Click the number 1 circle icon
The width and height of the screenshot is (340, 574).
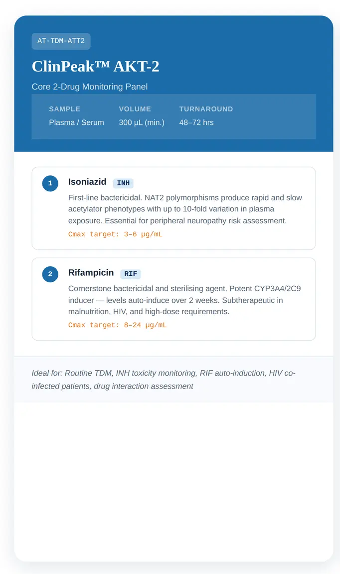click(x=50, y=183)
